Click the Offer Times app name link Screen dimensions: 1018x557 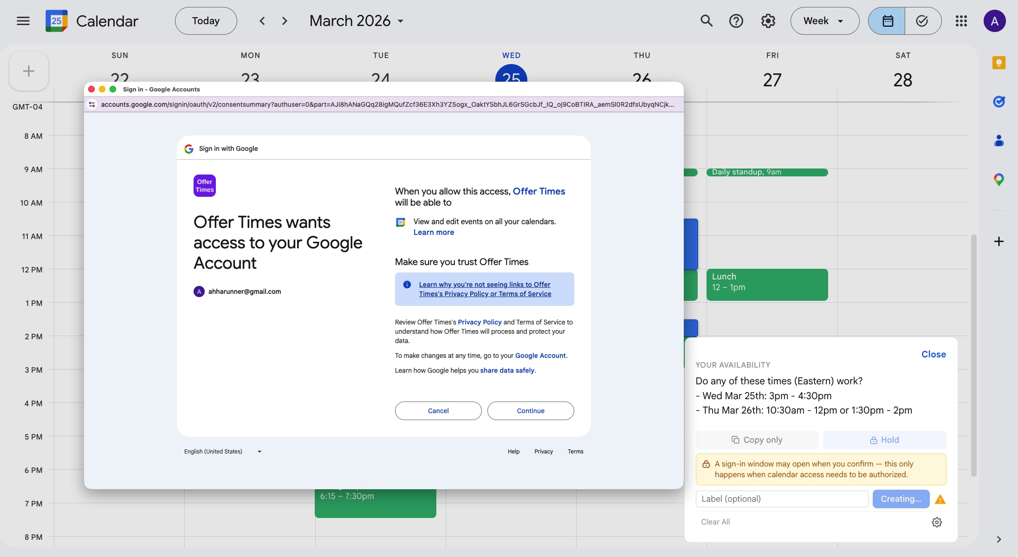539,191
